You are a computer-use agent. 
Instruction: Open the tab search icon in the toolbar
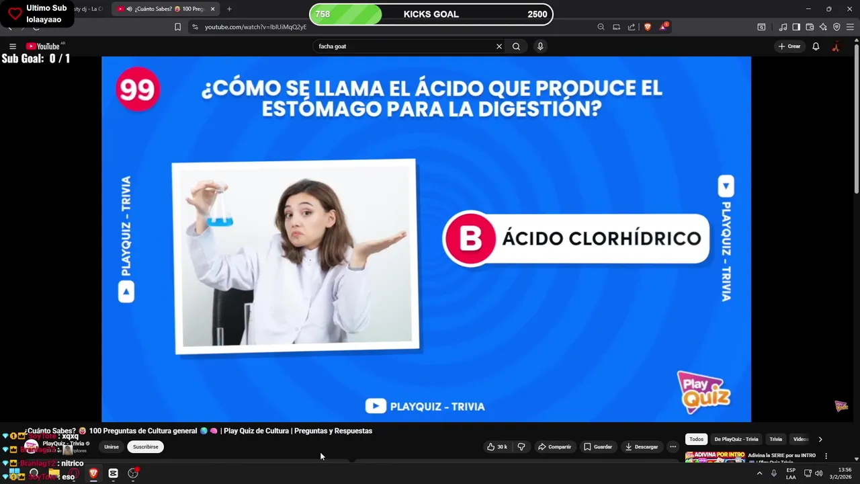(x=761, y=27)
